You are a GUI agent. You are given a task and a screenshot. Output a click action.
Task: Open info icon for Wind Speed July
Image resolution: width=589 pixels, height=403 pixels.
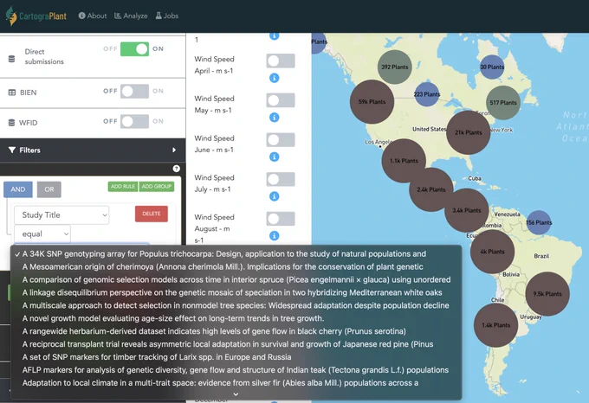coord(275,196)
